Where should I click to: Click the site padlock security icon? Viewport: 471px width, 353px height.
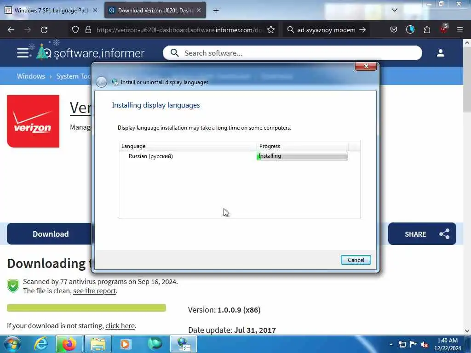[x=88, y=30]
